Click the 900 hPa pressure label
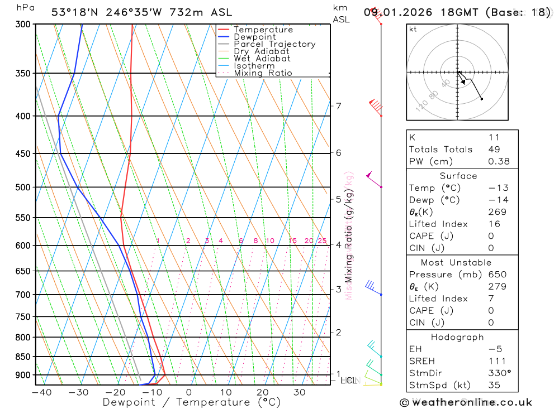Screen dimensions: 559x409 22,375
